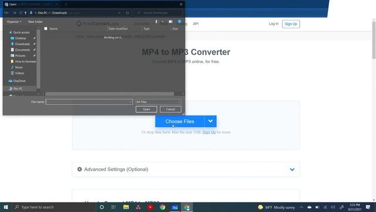
Task: Expand the address bar history dropdown
Action: click(x=119, y=13)
